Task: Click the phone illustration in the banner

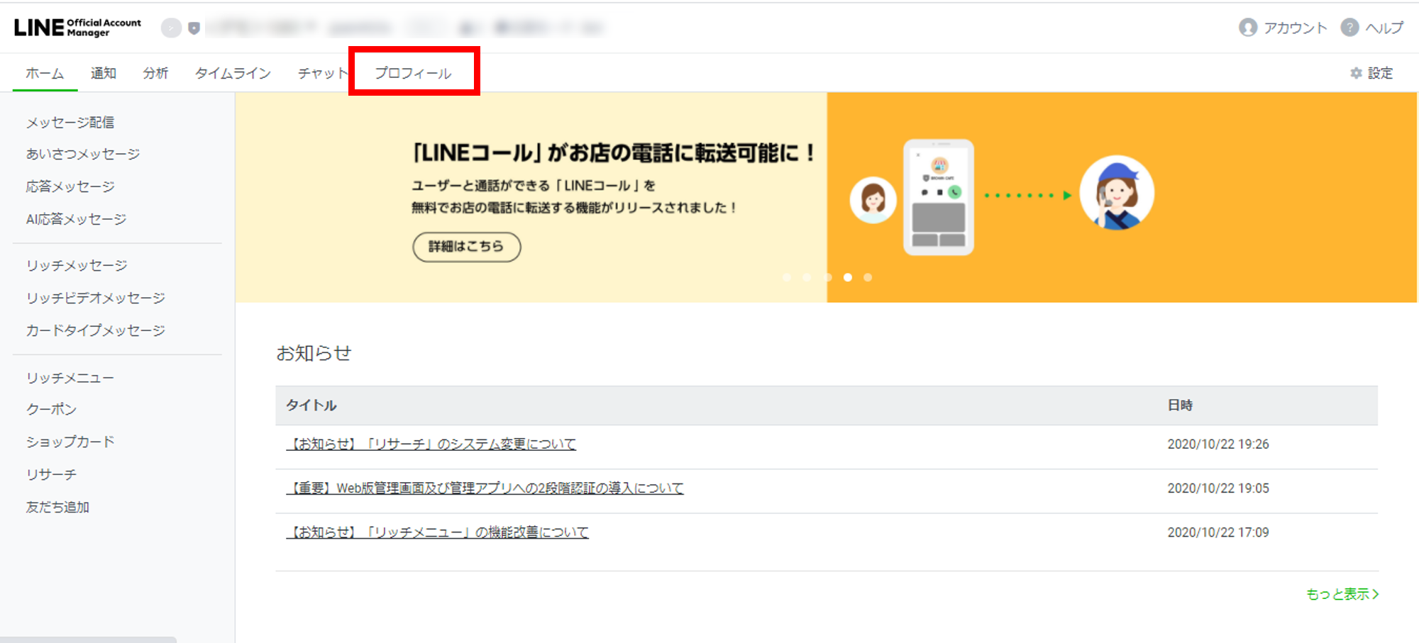Action: click(939, 197)
